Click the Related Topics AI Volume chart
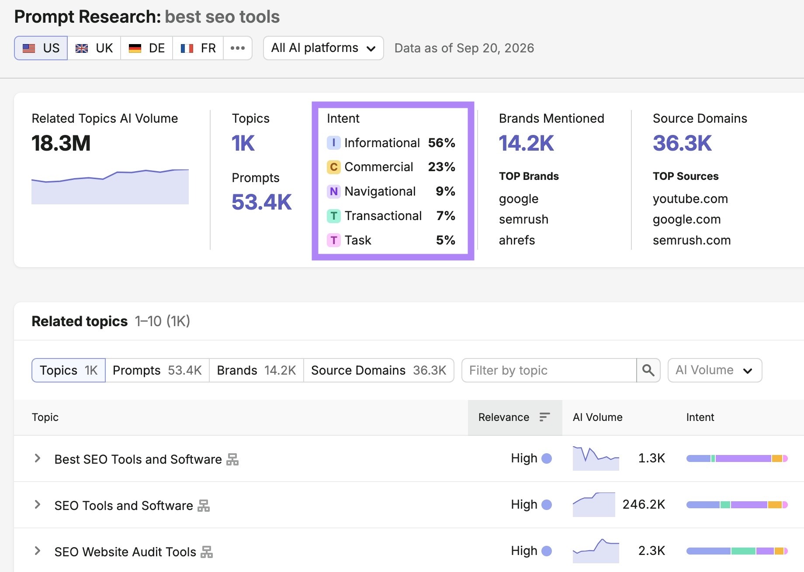 point(110,186)
